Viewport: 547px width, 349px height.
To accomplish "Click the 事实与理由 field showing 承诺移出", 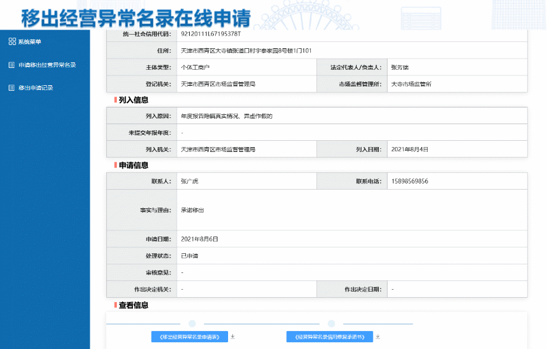I will coord(193,211).
